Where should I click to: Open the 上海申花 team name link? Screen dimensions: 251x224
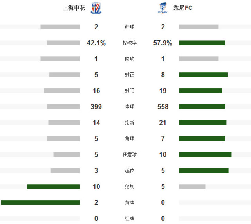(74, 8)
